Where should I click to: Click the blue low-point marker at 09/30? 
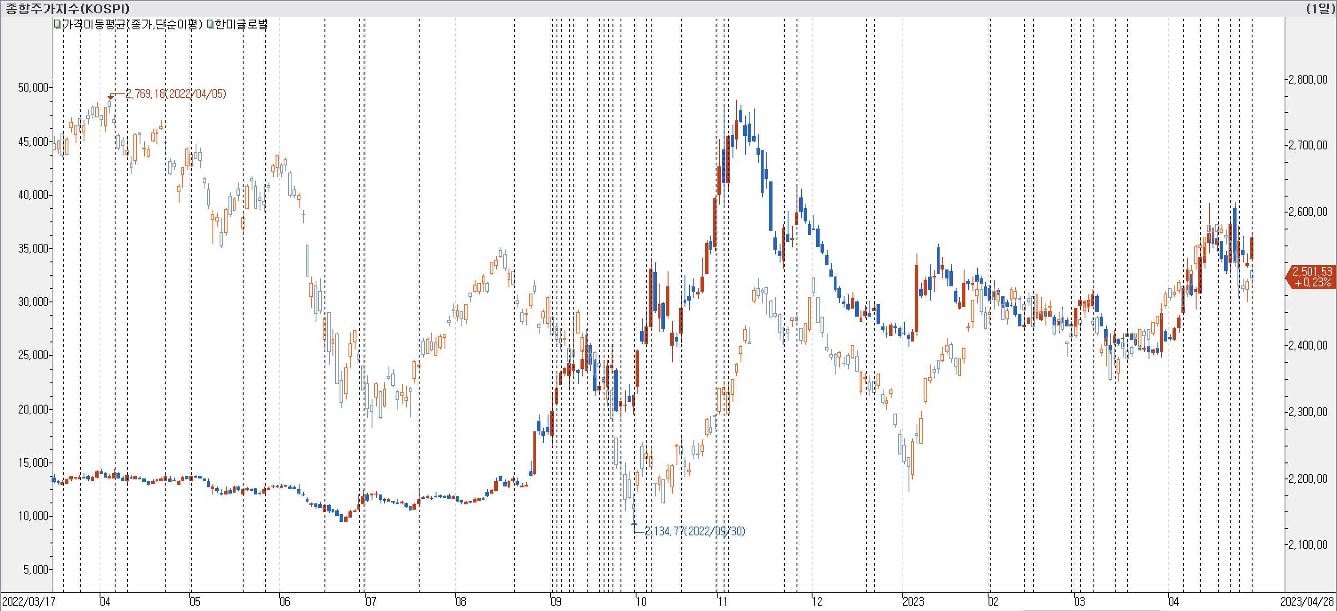pyautogui.click(x=634, y=524)
